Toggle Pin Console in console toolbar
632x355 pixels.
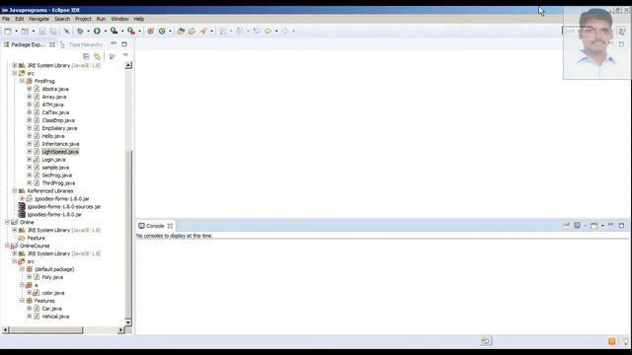click(x=566, y=226)
